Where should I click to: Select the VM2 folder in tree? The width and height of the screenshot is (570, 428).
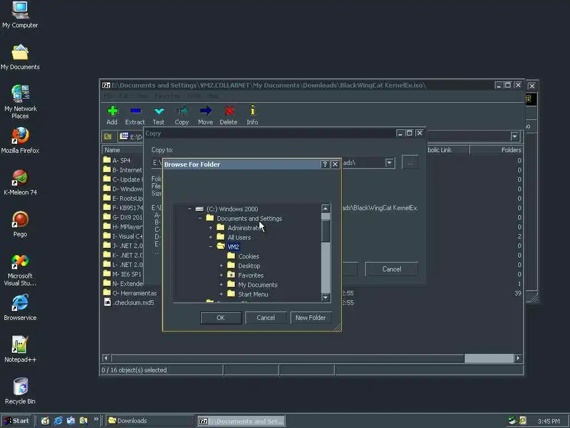tap(233, 247)
